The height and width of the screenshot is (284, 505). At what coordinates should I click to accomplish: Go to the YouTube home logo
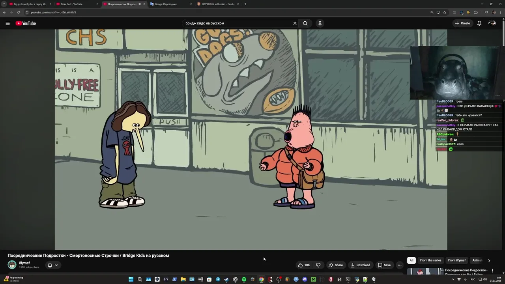click(26, 23)
